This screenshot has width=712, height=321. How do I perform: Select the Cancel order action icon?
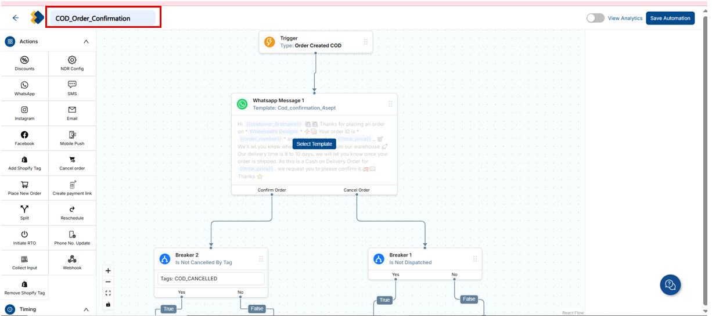pyautogui.click(x=72, y=160)
